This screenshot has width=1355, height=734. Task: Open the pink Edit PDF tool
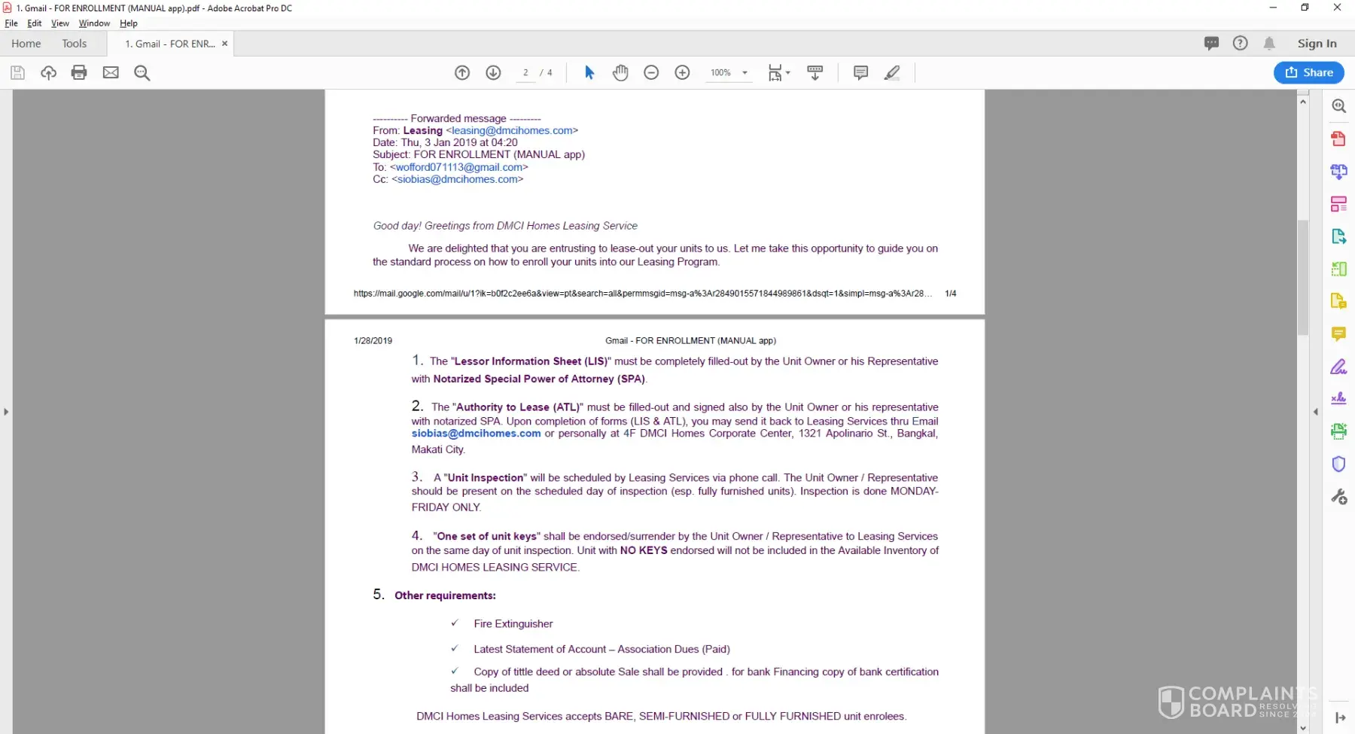(x=1338, y=204)
